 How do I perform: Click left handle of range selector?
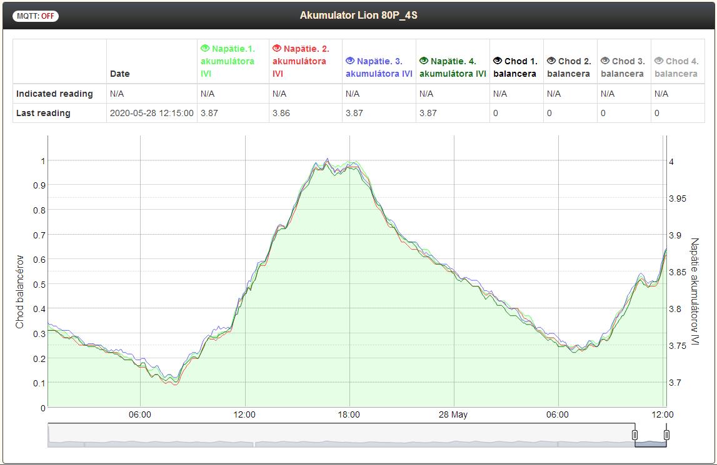pyautogui.click(x=634, y=435)
